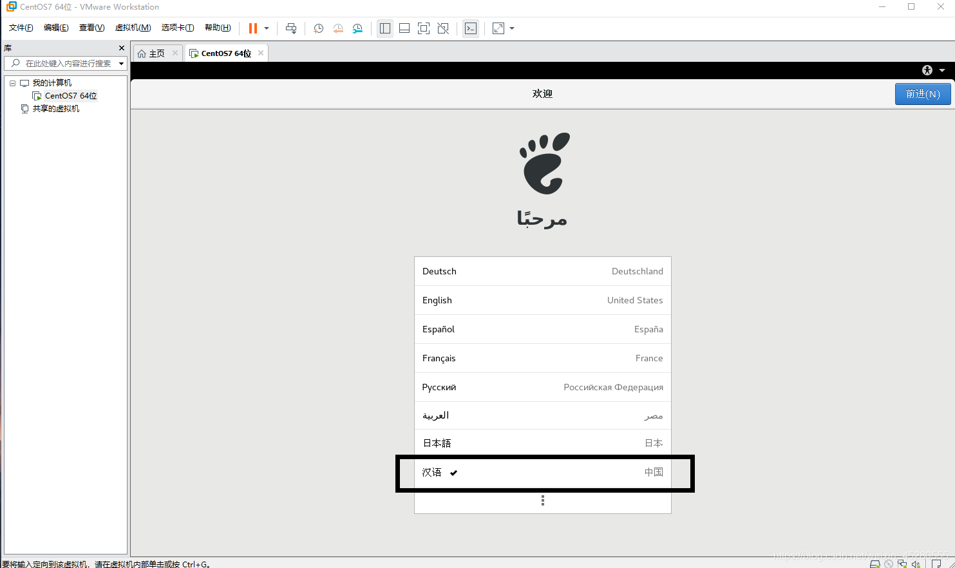Select 汉语 中国 language row
This screenshot has width=955, height=568.
pyautogui.click(x=543, y=472)
